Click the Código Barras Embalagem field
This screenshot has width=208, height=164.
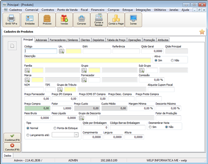(128, 127)
